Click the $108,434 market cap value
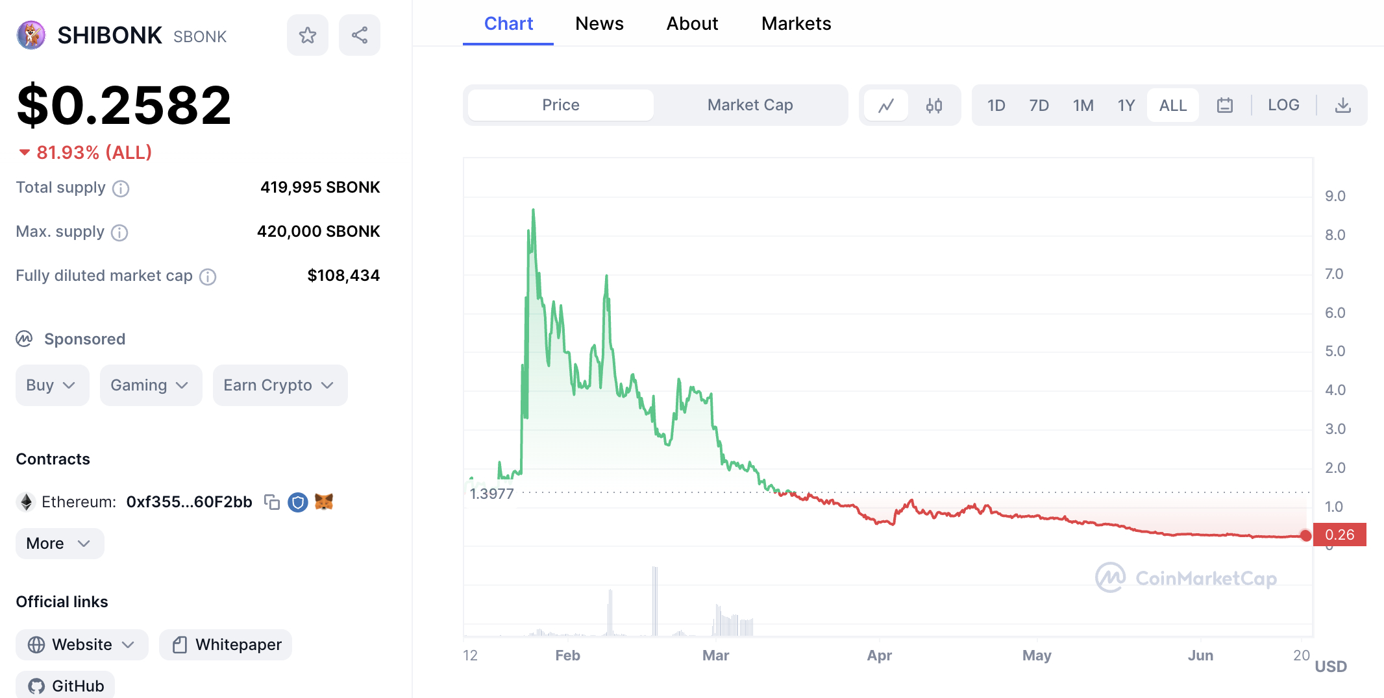The height and width of the screenshot is (698, 1384). click(x=343, y=276)
